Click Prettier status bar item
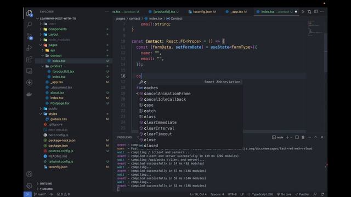The height and width of the screenshot is (197, 351). coord(302,194)
